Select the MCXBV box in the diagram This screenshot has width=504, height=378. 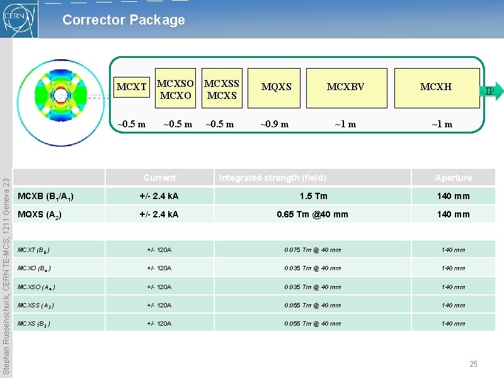coord(346,88)
